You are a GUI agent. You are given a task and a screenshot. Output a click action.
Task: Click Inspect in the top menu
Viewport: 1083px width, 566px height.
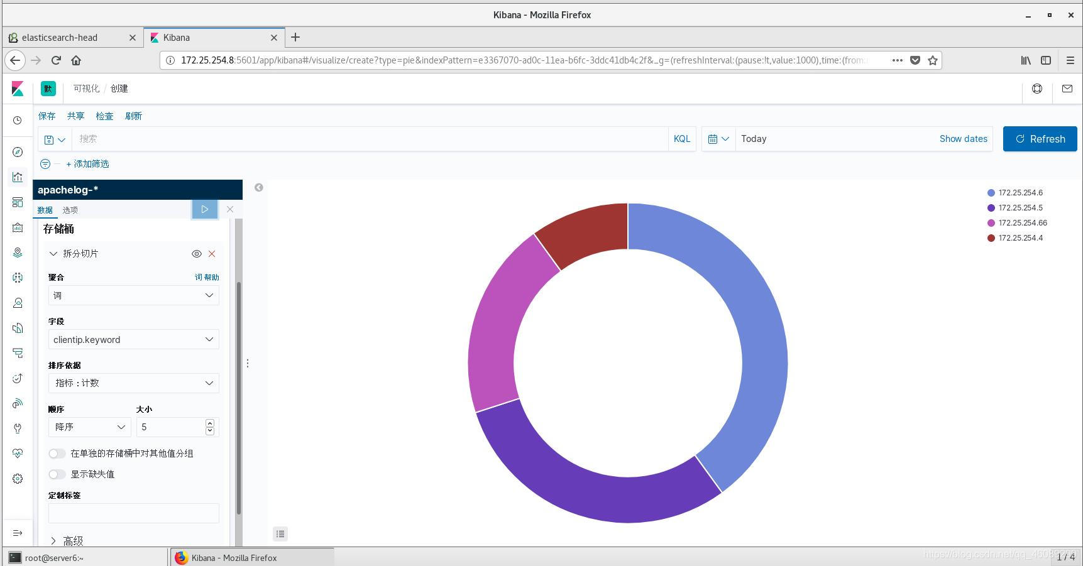[x=105, y=116]
